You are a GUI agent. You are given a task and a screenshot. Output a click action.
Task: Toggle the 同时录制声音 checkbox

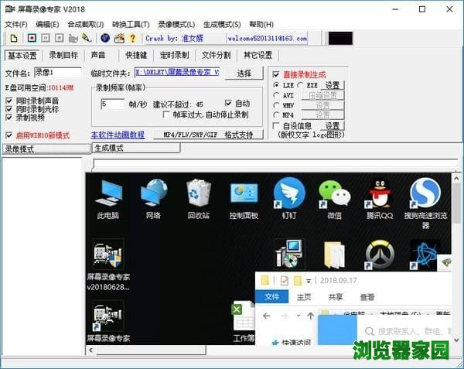(9, 101)
